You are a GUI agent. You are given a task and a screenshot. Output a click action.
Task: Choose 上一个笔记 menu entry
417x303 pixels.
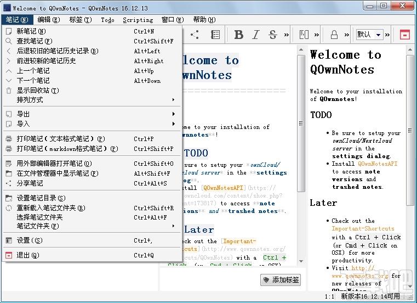pyautogui.click(x=92, y=71)
